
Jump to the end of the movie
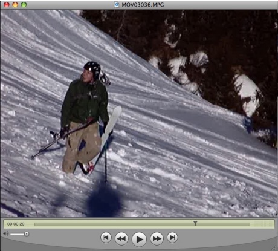click(172, 237)
